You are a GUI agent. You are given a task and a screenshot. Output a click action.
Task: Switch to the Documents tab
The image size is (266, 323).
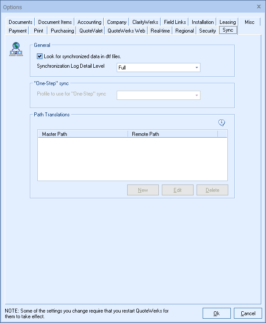[x=20, y=22]
